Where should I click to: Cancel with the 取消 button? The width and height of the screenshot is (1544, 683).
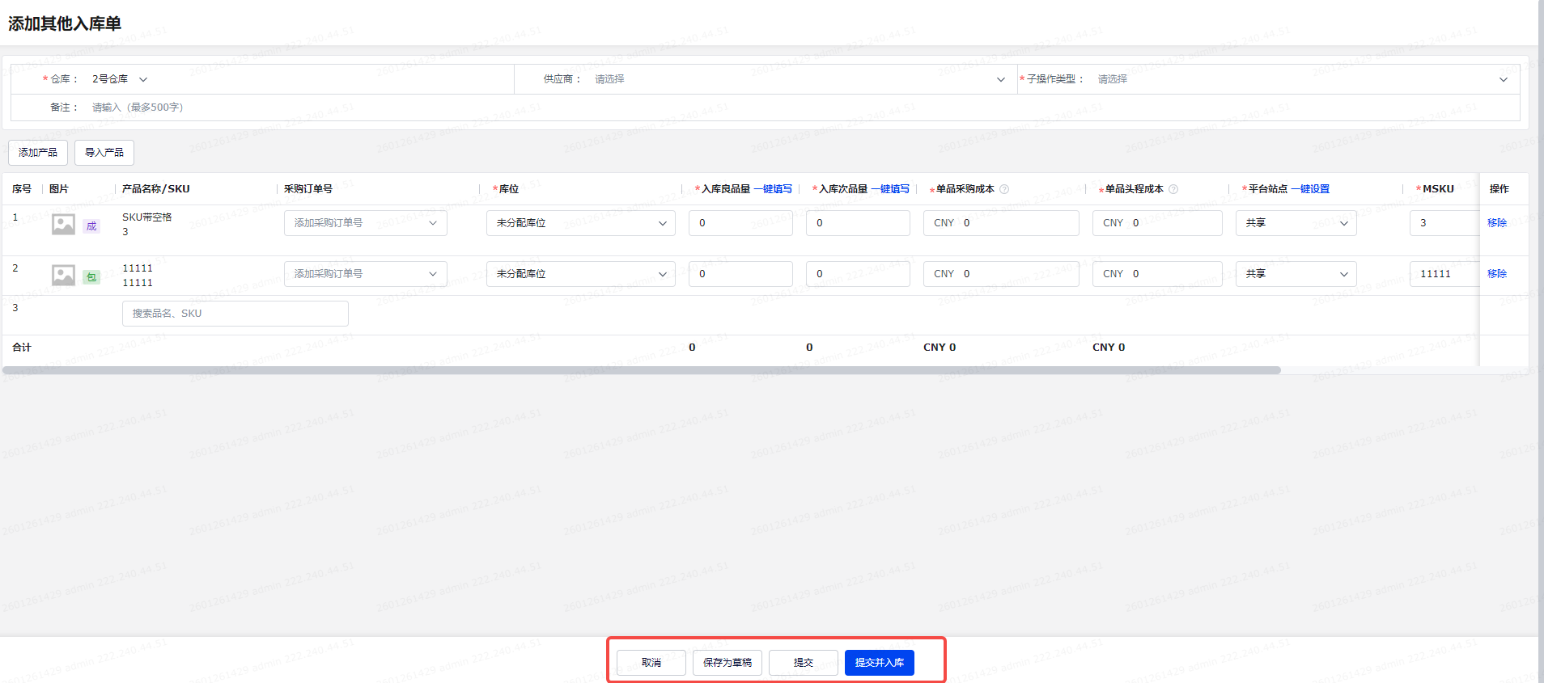tap(651, 663)
